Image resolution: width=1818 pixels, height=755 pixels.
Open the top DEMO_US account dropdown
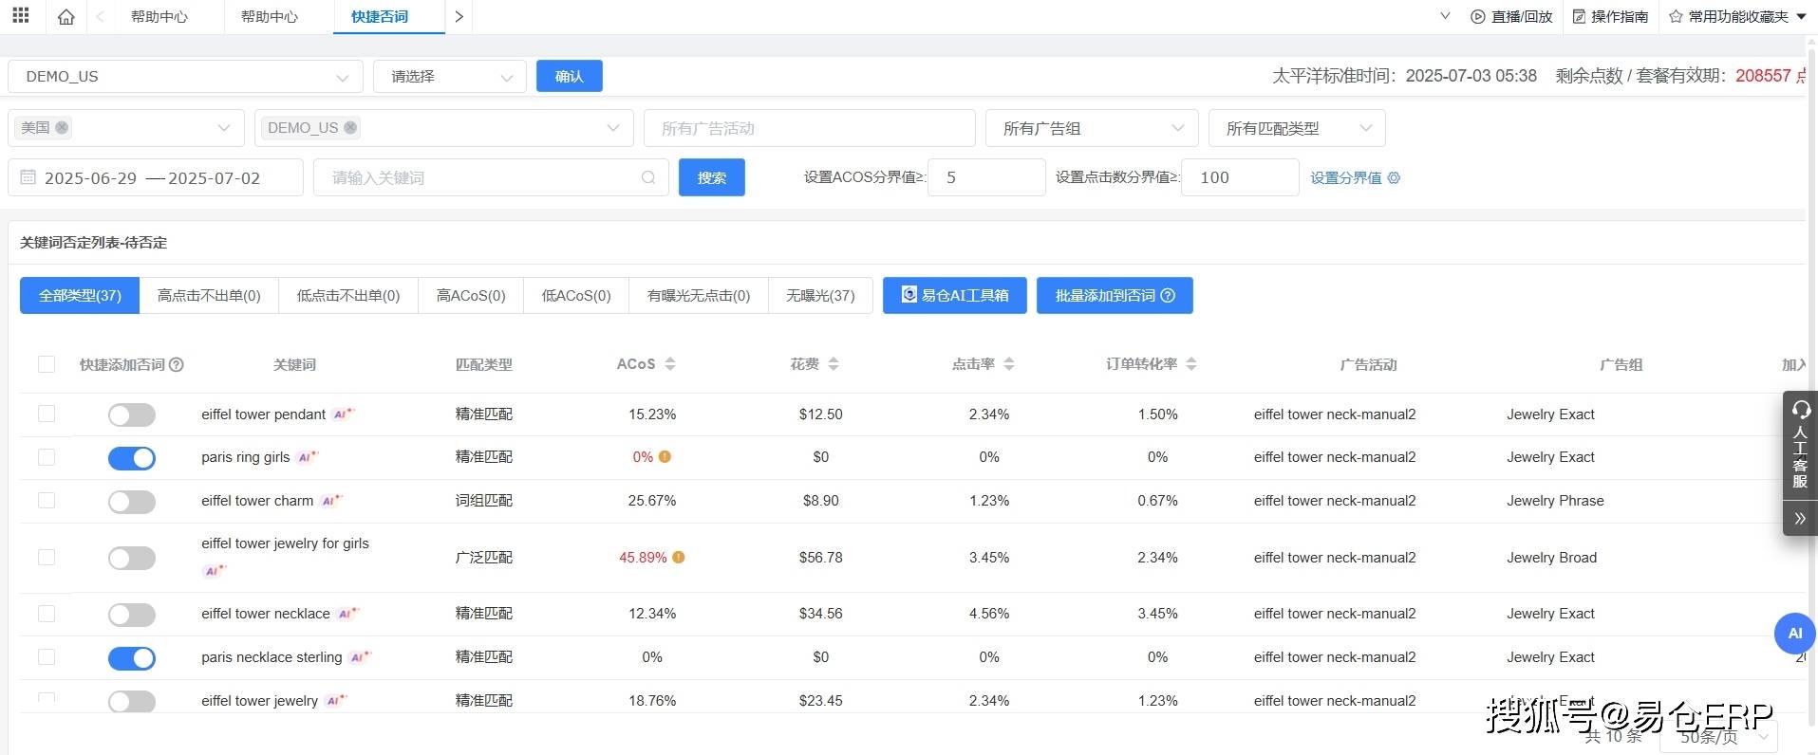(185, 76)
